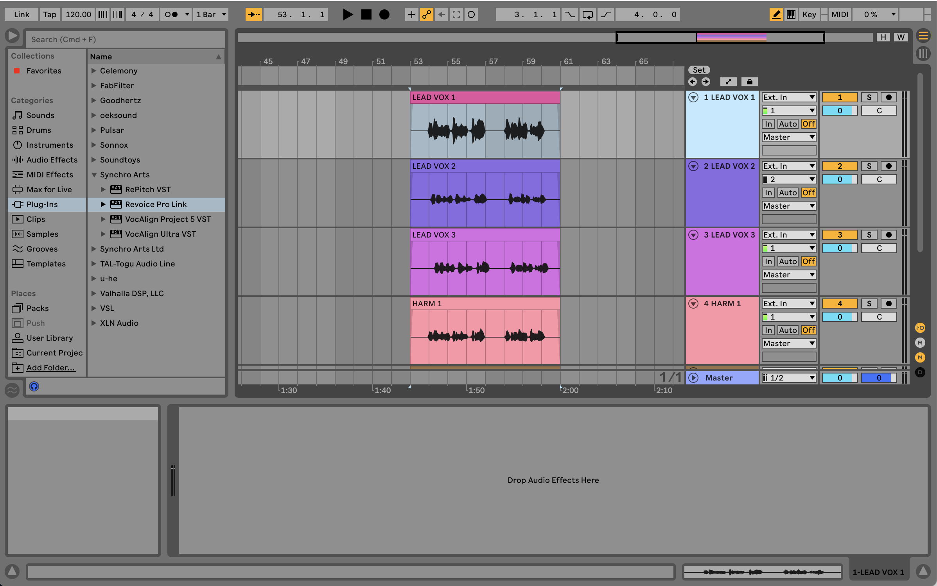937x586 pixels.
Task: Solo the LEAD VOX 2 track
Action: click(x=869, y=166)
